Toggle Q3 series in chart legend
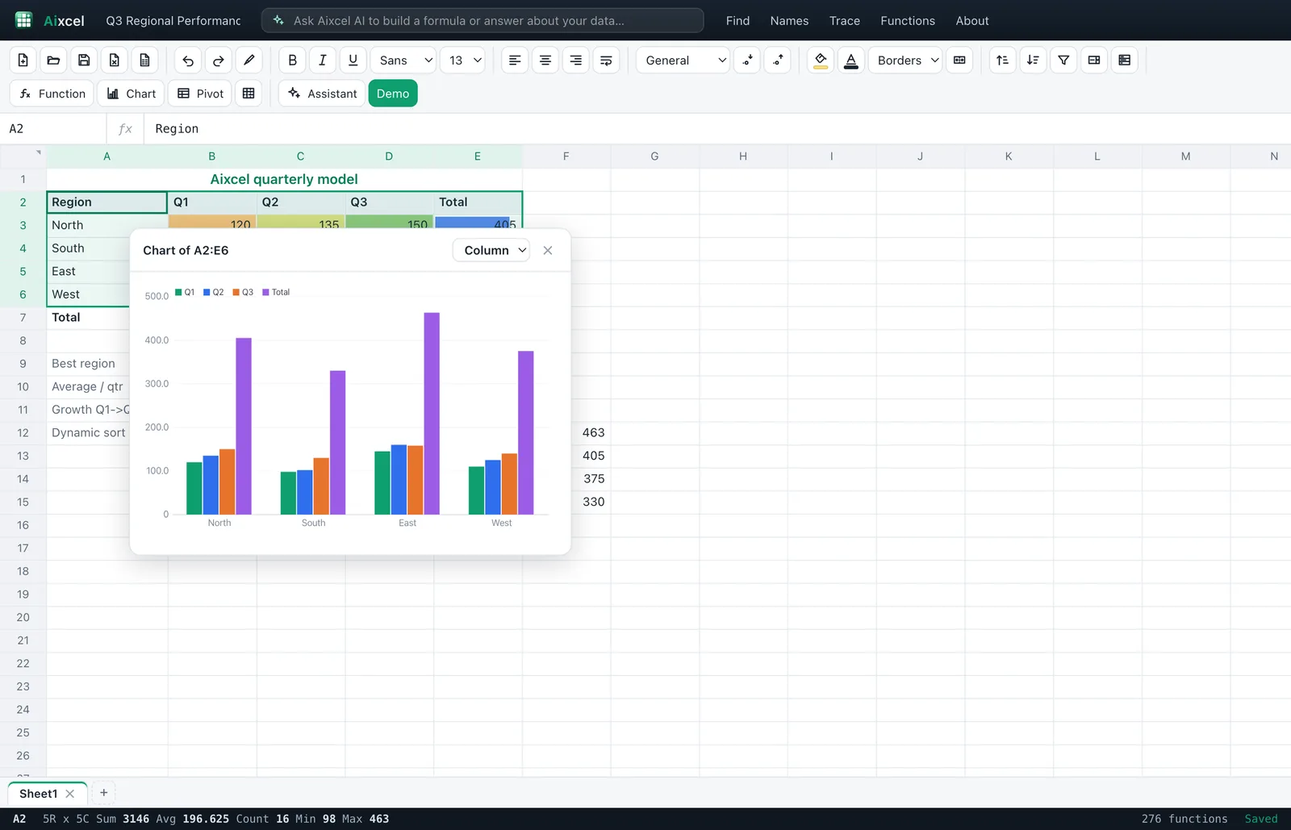1291x830 pixels. pyautogui.click(x=243, y=292)
